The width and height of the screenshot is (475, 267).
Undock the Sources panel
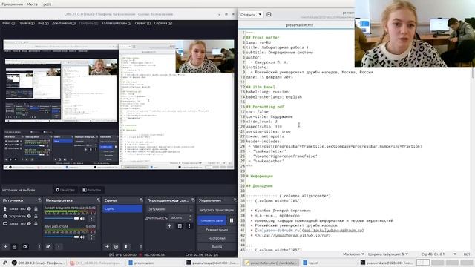pyautogui.click(x=39, y=200)
